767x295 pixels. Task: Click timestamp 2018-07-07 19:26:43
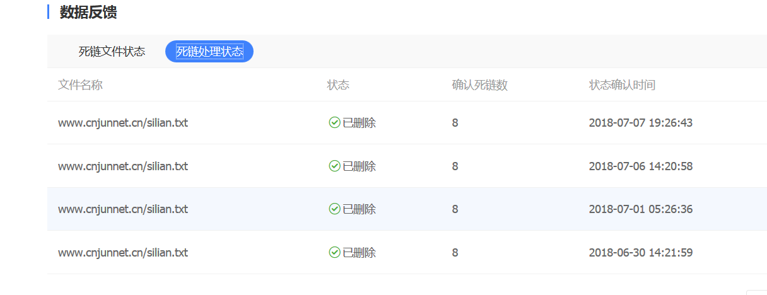point(640,123)
